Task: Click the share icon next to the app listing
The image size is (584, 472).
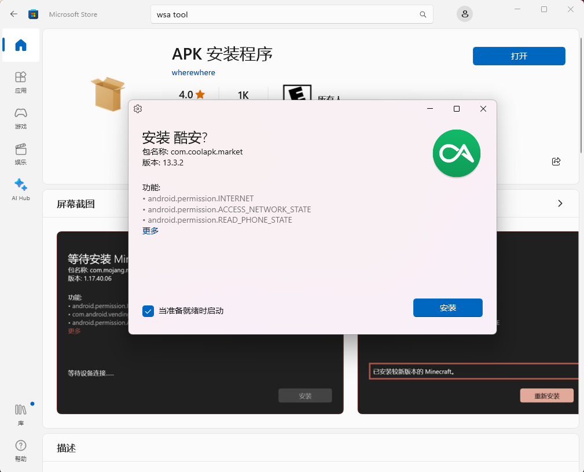Action: click(556, 161)
